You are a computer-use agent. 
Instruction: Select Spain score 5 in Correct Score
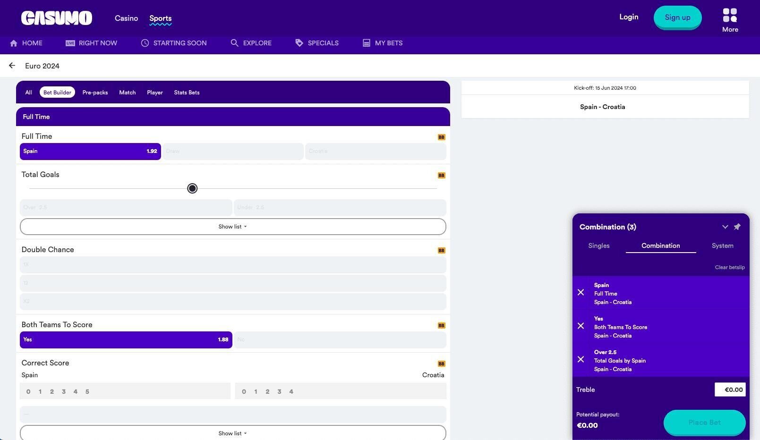click(x=87, y=391)
